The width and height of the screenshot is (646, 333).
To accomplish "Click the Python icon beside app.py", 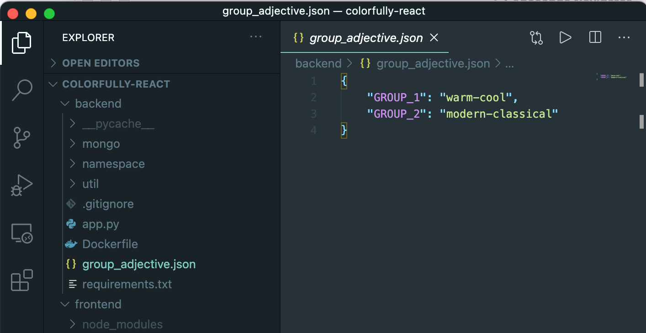I will 71,224.
